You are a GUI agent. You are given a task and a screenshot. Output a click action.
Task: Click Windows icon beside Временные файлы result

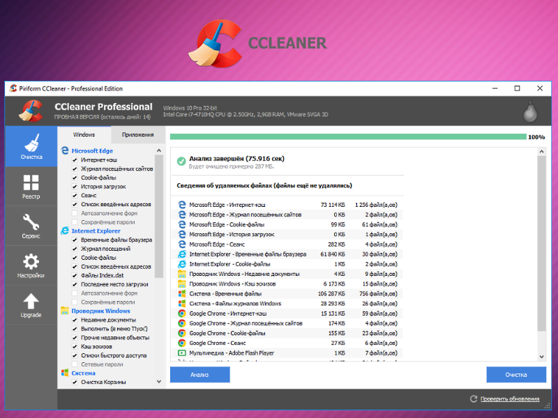[182, 293]
